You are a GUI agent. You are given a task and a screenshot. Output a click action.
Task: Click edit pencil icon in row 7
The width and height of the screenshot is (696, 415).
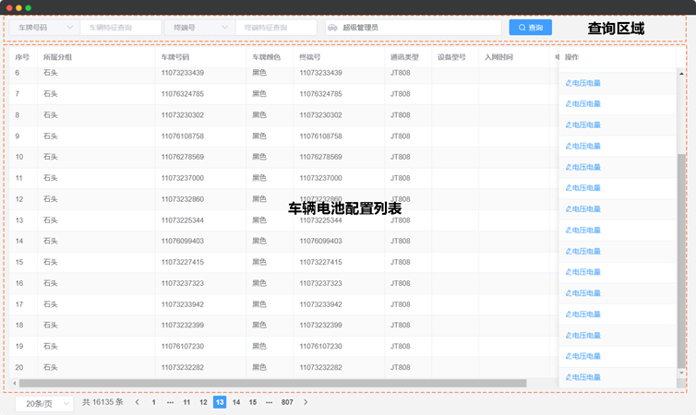point(568,103)
